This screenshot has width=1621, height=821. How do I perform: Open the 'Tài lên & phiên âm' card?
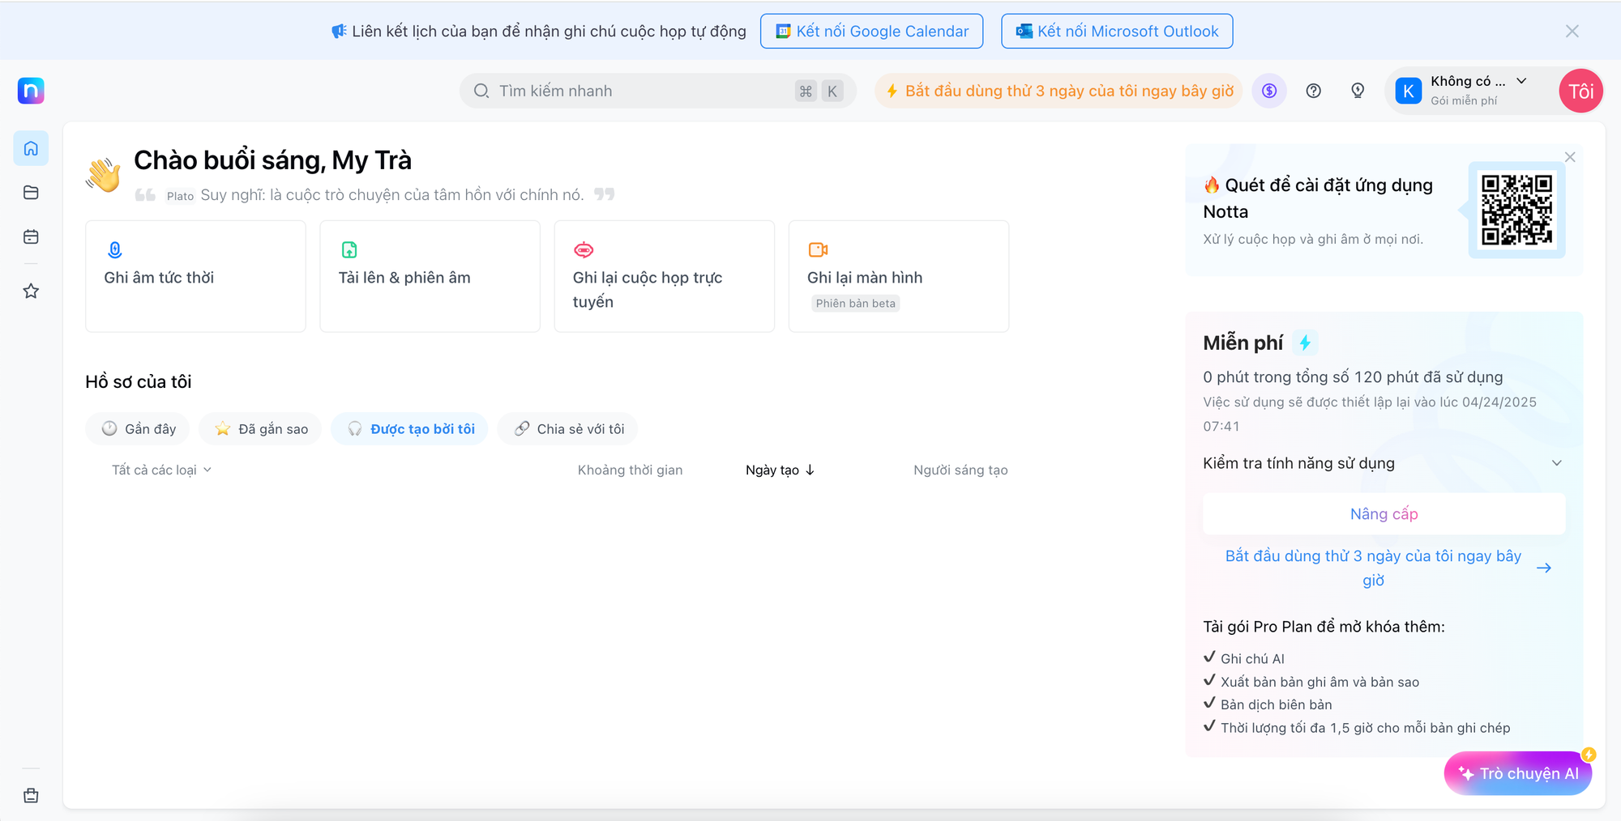(x=430, y=276)
